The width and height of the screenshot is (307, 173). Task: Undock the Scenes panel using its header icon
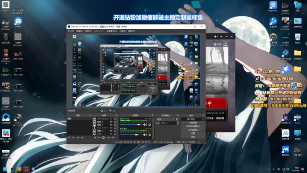[x=90, y=115]
